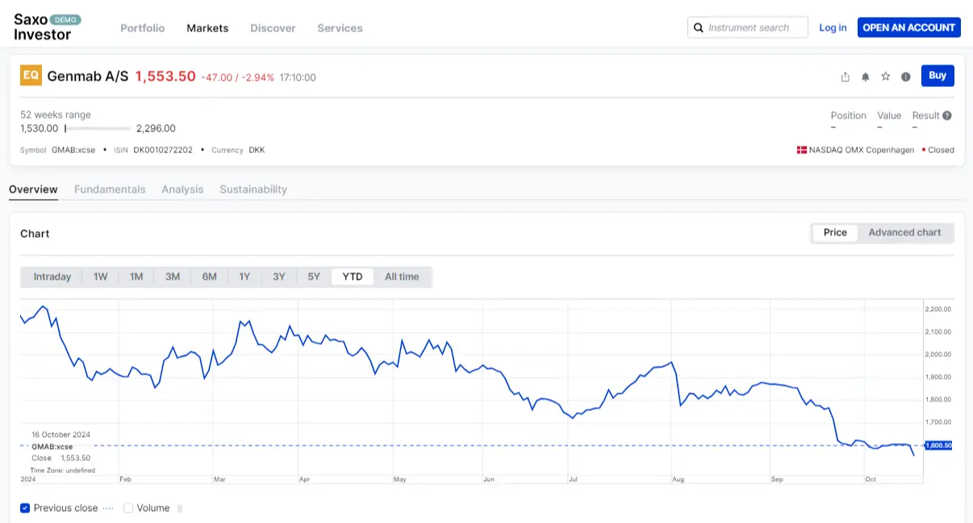This screenshot has height=523, width=973.
Task: Click the Genmab A/S title
Action: [88, 76]
